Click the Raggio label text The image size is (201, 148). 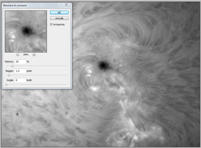click(9, 71)
